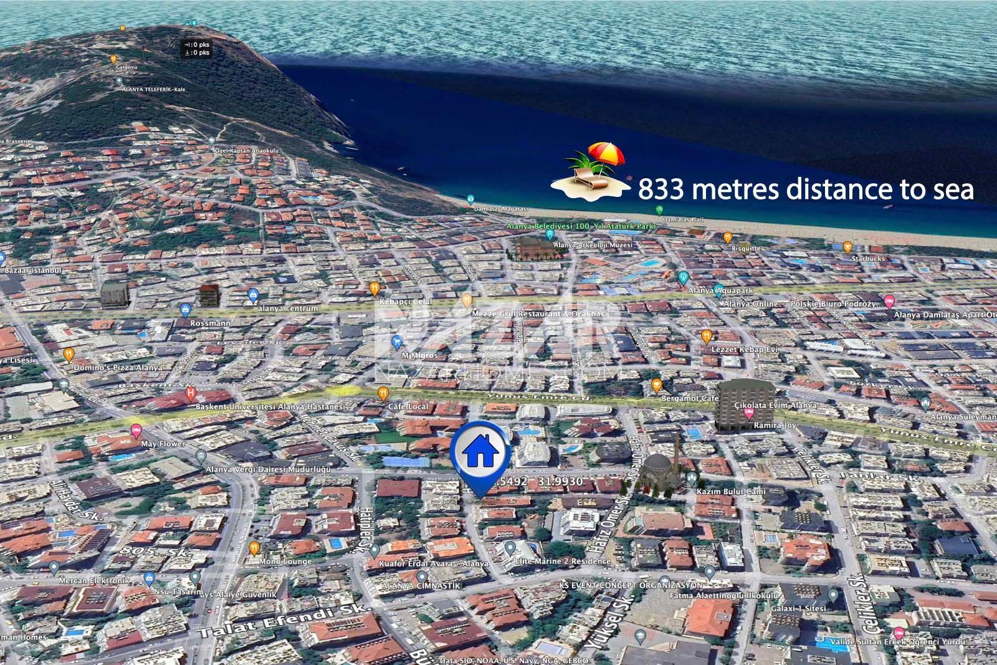Select the Çikolata Evim Alanya 3D building
This screenshot has height=665, width=997.
click(x=745, y=405)
